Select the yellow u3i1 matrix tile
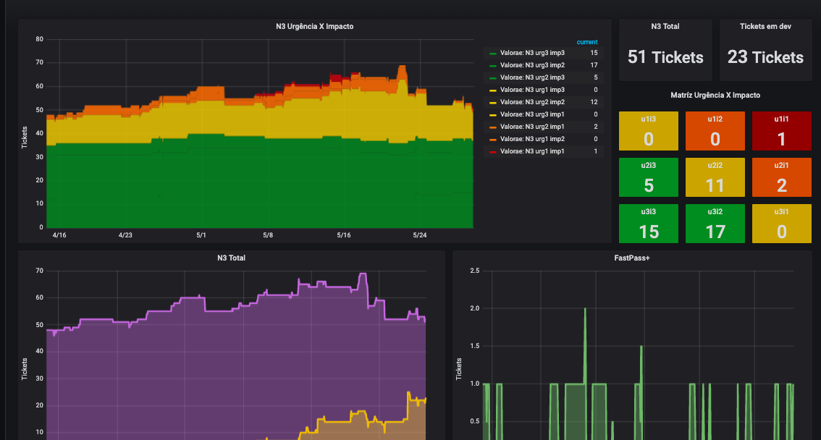Screen dimensions: 821x440 (x=782, y=224)
